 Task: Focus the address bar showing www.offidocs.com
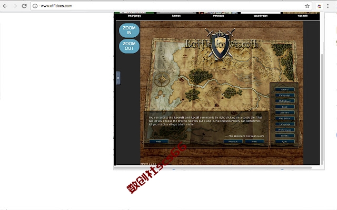[x=171, y=6]
